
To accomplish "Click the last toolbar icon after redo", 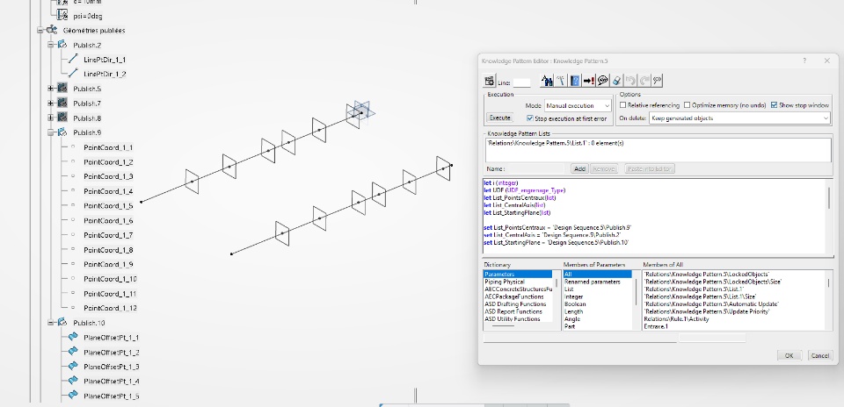I will point(658,81).
